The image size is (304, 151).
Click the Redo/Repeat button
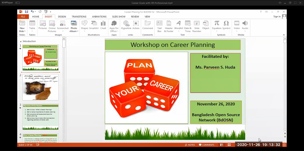pos(40,11)
